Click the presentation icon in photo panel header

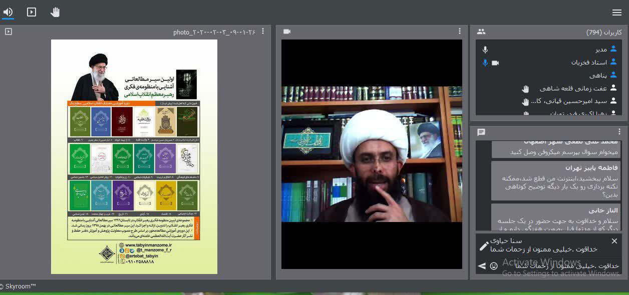tap(9, 31)
